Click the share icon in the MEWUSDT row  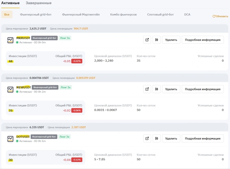click(147, 89)
